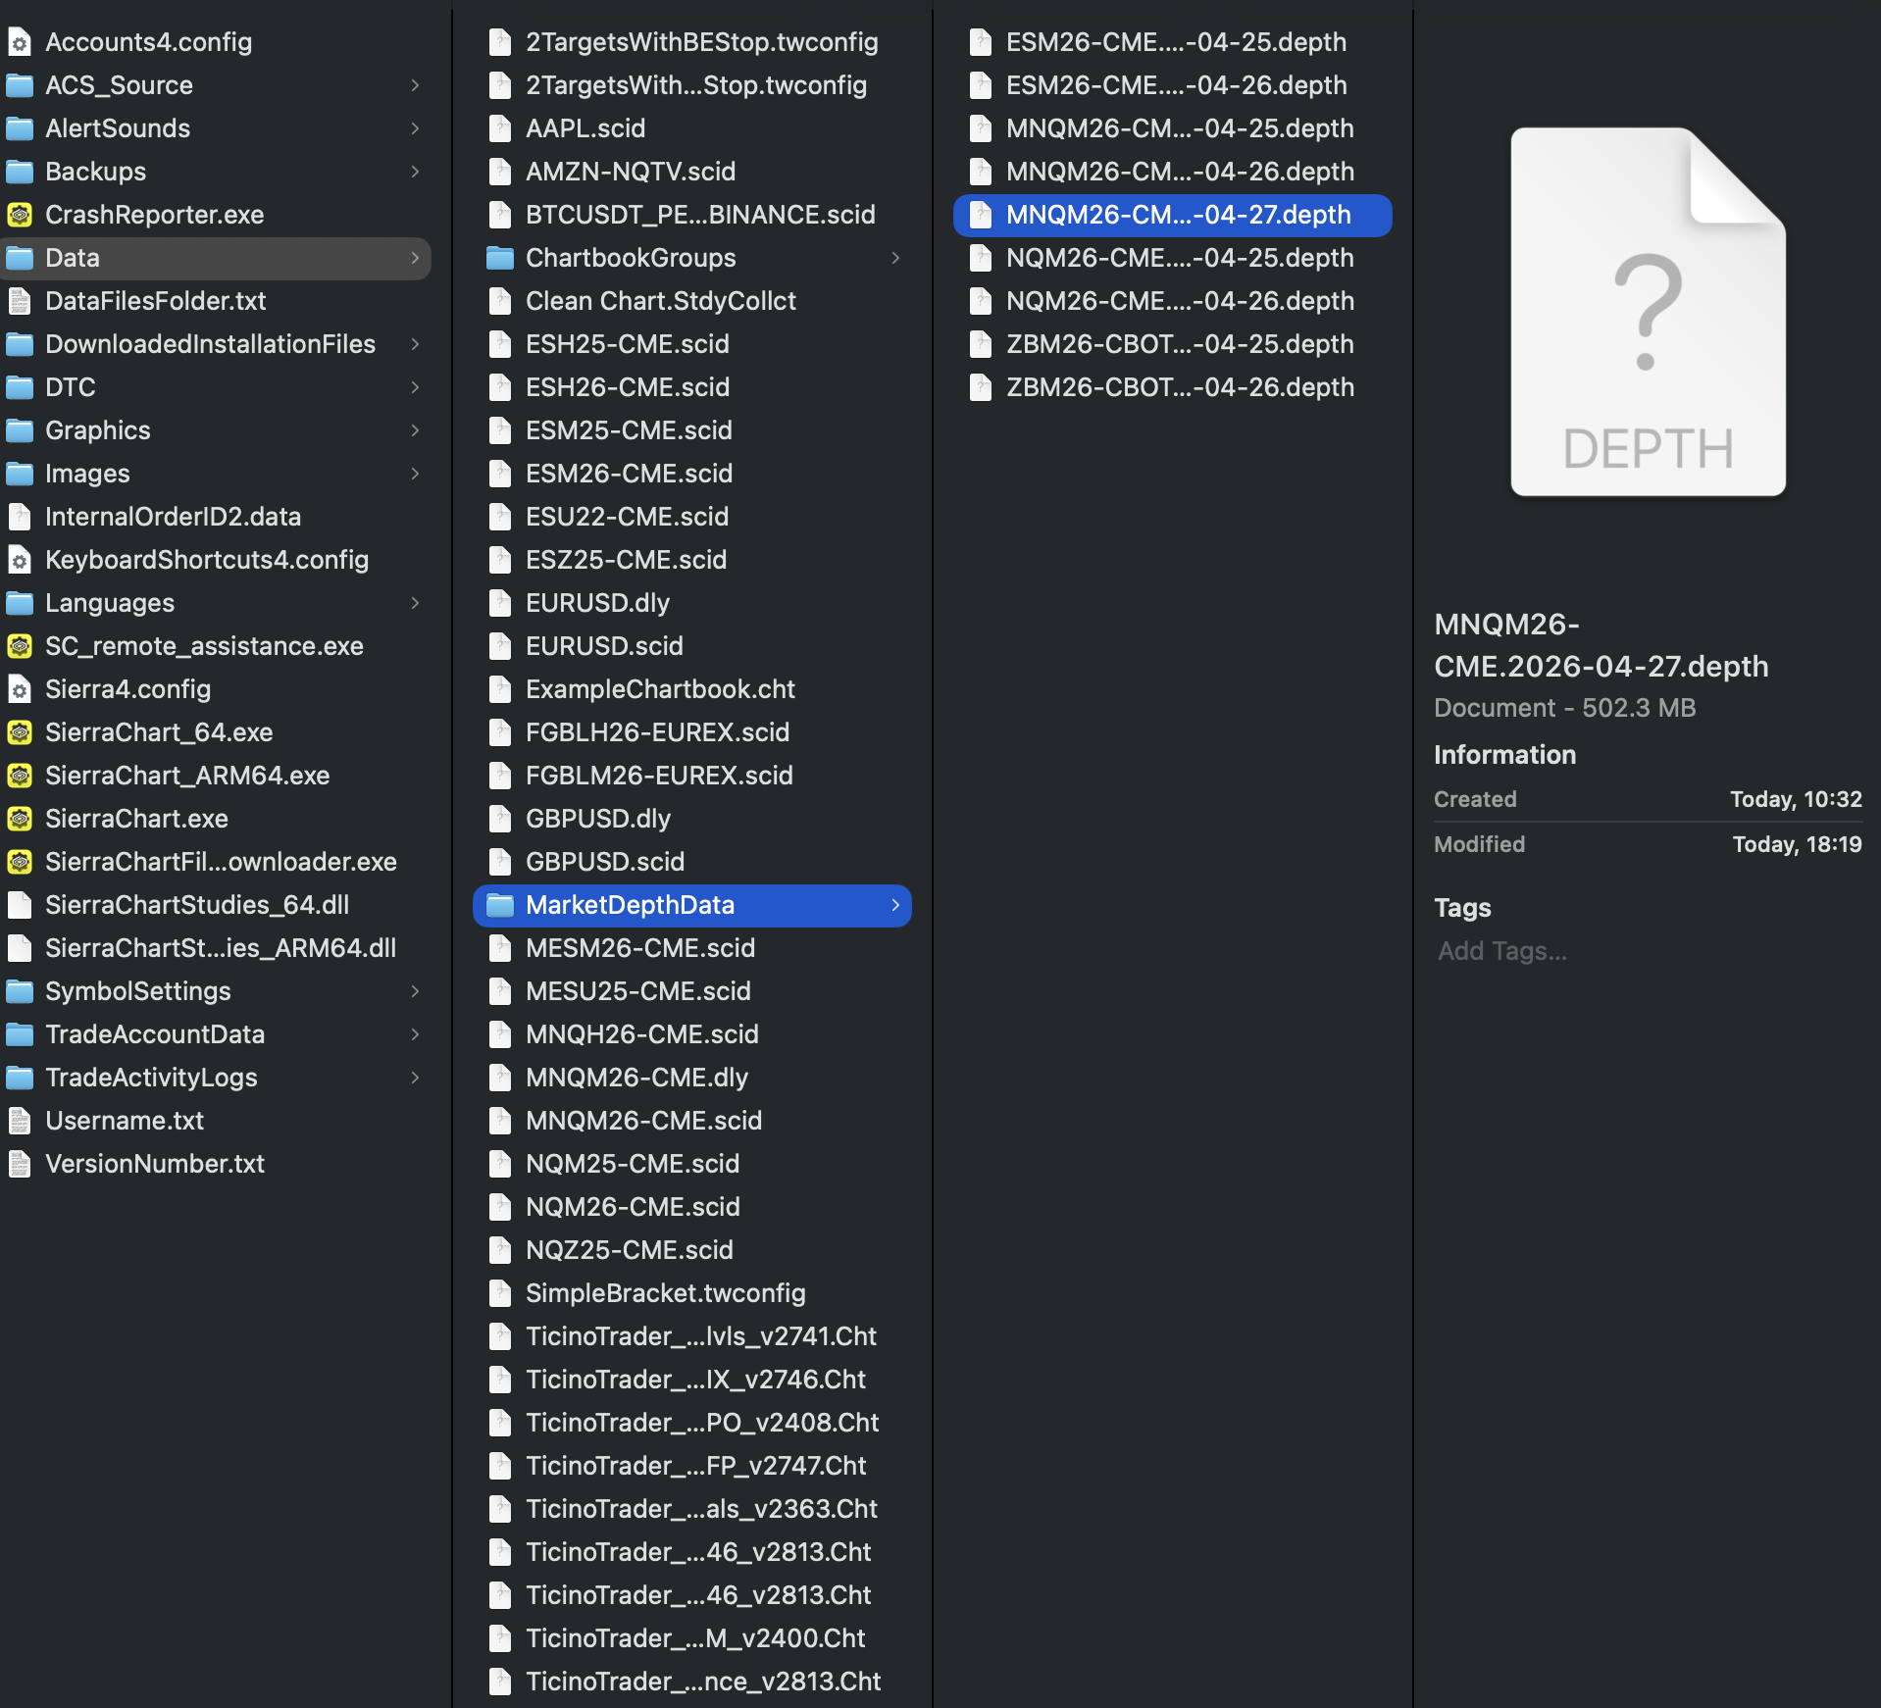Expand the SymbolSettings folder chevron
1881x1708 pixels.
tap(415, 991)
